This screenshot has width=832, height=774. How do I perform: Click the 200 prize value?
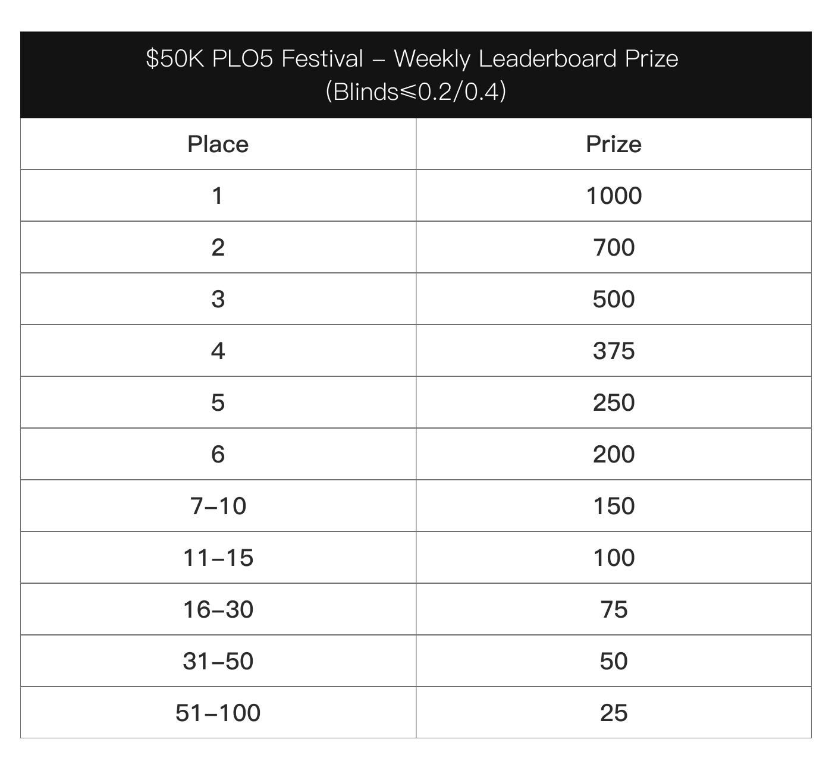614,454
